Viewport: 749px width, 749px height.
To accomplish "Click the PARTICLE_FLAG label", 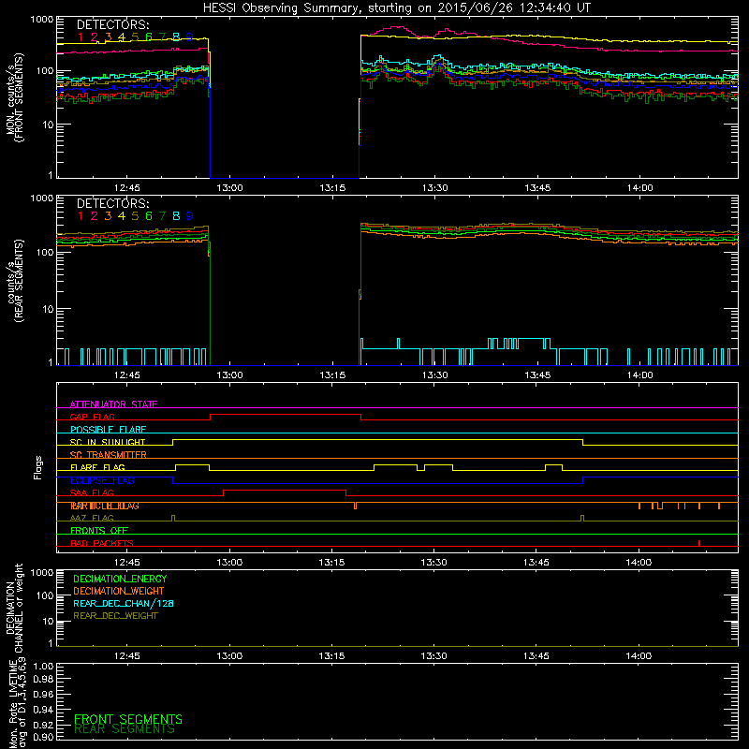I will point(105,506).
